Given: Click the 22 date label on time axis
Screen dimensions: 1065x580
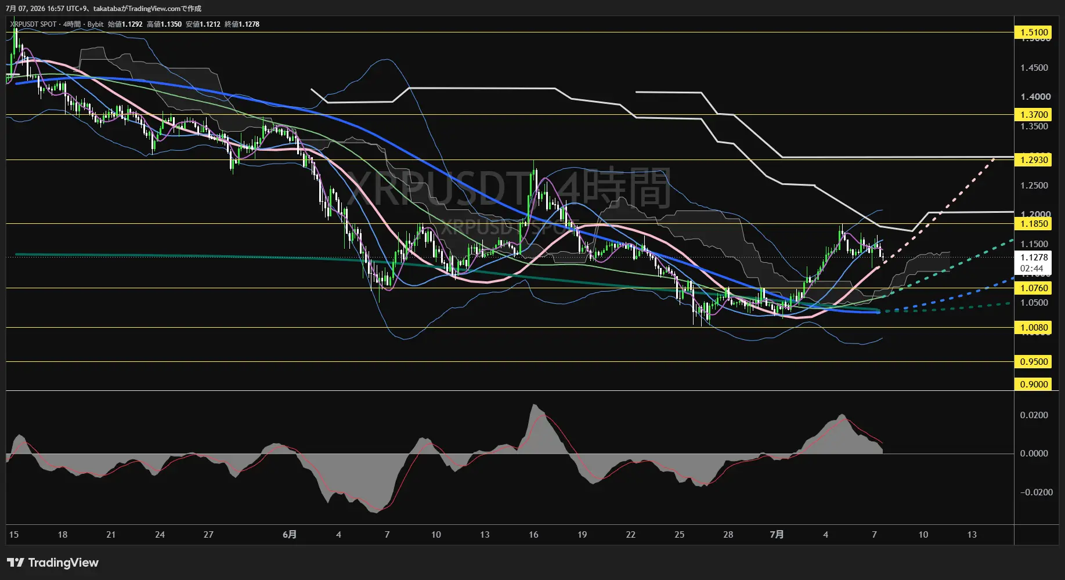Looking at the screenshot, I should [631, 535].
